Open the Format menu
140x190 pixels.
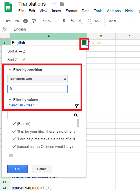[x=71, y=11]
